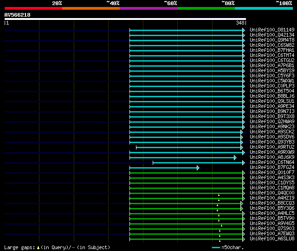Click UniRef100_Q4QC00 label
The width and height of the screenshot is (297, 251).
[x=272, y=193]
